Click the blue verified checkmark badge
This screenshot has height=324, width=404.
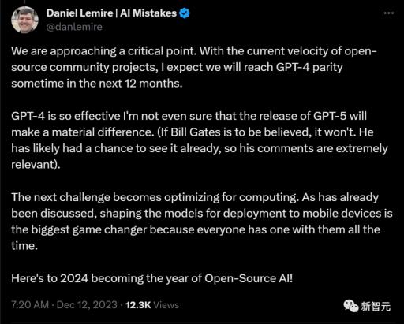point(185,13)
